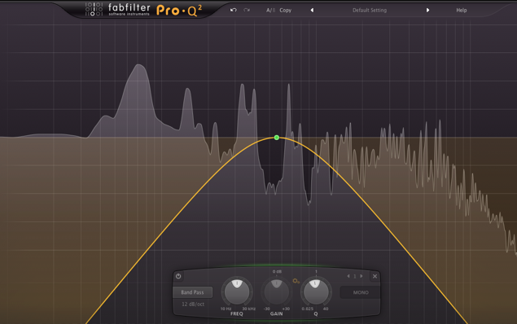Toggle the A/B comparison state

pyautogui.click(x=270, y=11)
